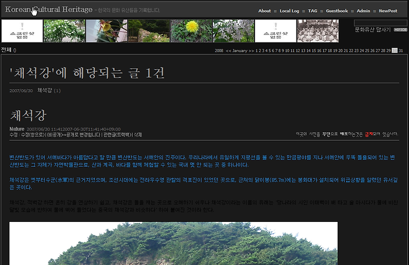Click '(비공개)→공개로 변경합니다' visibility link
This screenshot has width=409, height=265.
(73, 134)
